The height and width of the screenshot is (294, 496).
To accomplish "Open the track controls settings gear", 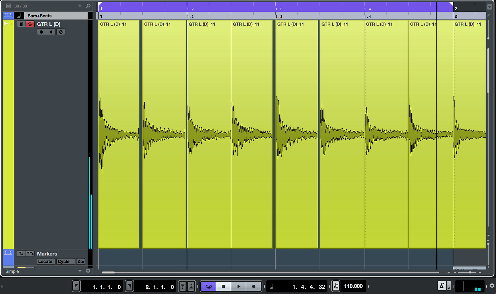I will click(88, 271).
